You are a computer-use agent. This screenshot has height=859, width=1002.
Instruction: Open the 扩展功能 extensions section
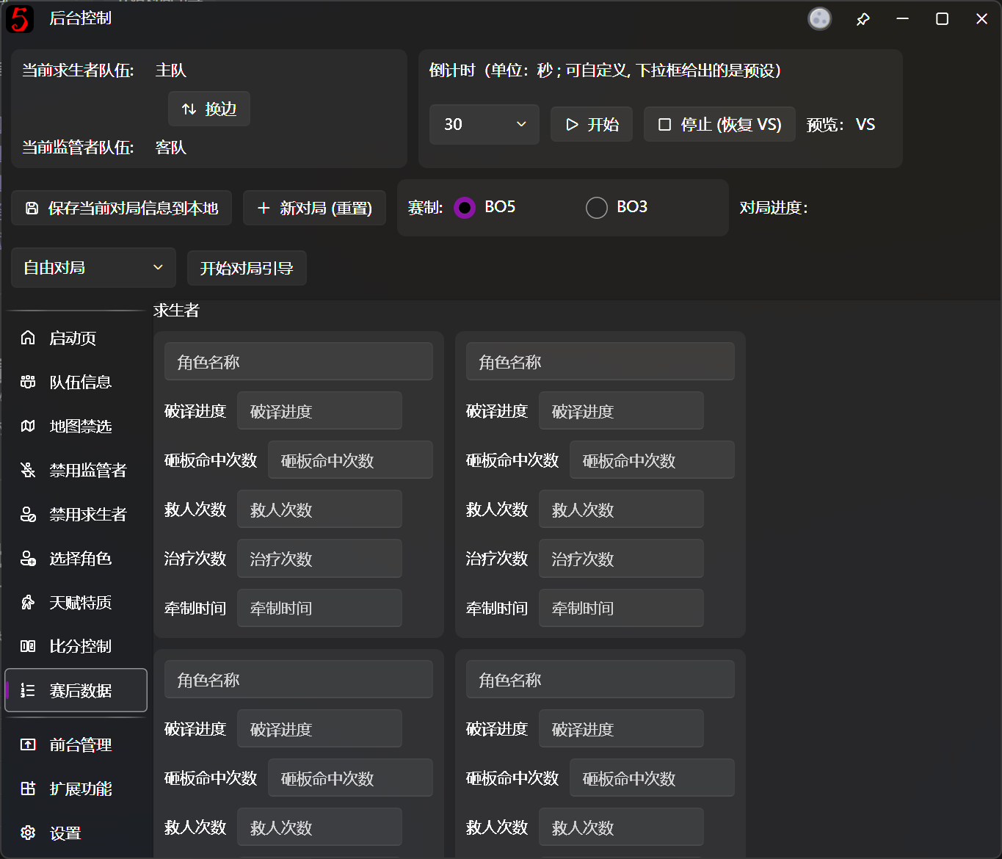pos(28,789)
